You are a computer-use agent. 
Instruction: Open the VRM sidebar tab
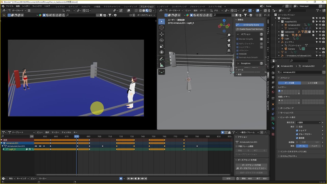[268, 21]
